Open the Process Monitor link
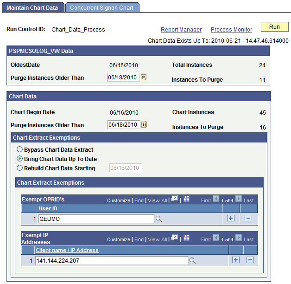The height and width of the screenshot is (284, 291). pyautogui.click(x=231, y=30)
